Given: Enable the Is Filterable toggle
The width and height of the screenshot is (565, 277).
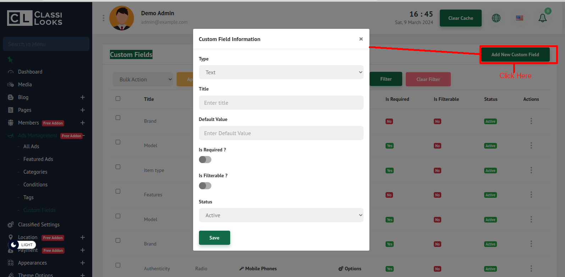Looking at the screenshot, I should [x=205, y=186].
